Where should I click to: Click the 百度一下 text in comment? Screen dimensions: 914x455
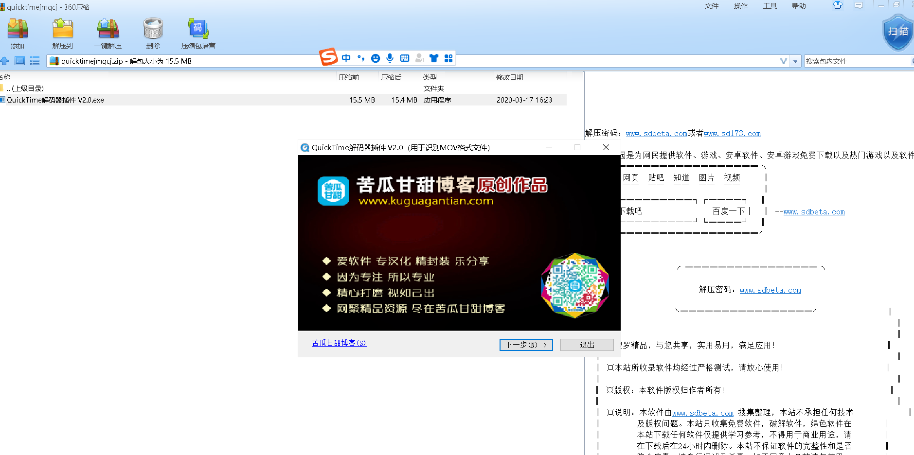pos(729,211)
